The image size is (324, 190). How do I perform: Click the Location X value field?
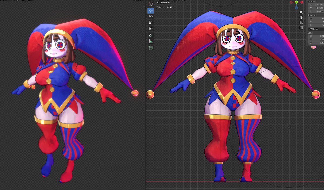(x=316, y=5)
